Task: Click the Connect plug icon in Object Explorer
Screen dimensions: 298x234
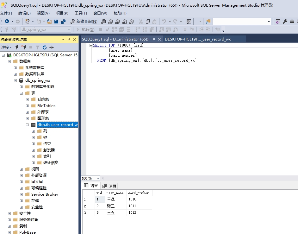Action: 17,47
